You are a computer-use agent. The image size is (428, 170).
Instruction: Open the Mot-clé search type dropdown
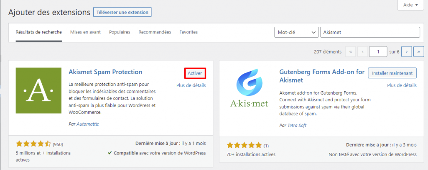(x=296, y=32)
